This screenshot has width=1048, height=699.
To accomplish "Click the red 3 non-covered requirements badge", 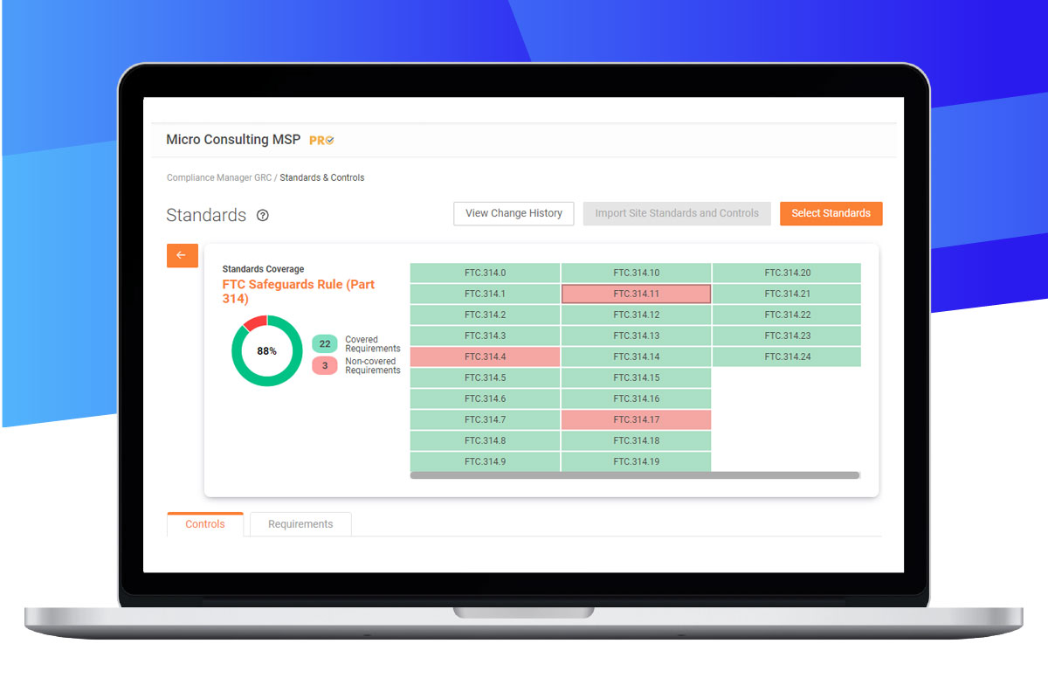I will [325, 366].
